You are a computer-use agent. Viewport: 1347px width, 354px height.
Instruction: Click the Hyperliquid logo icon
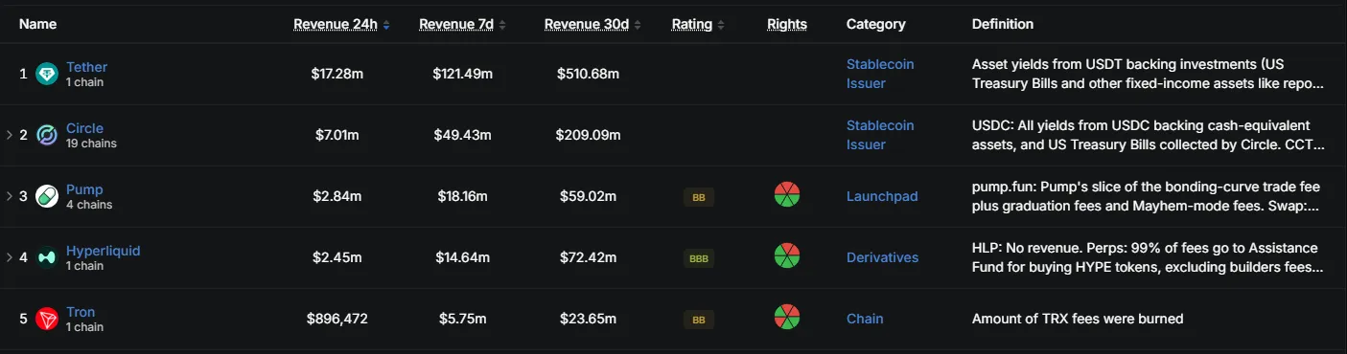click(47, 258)
